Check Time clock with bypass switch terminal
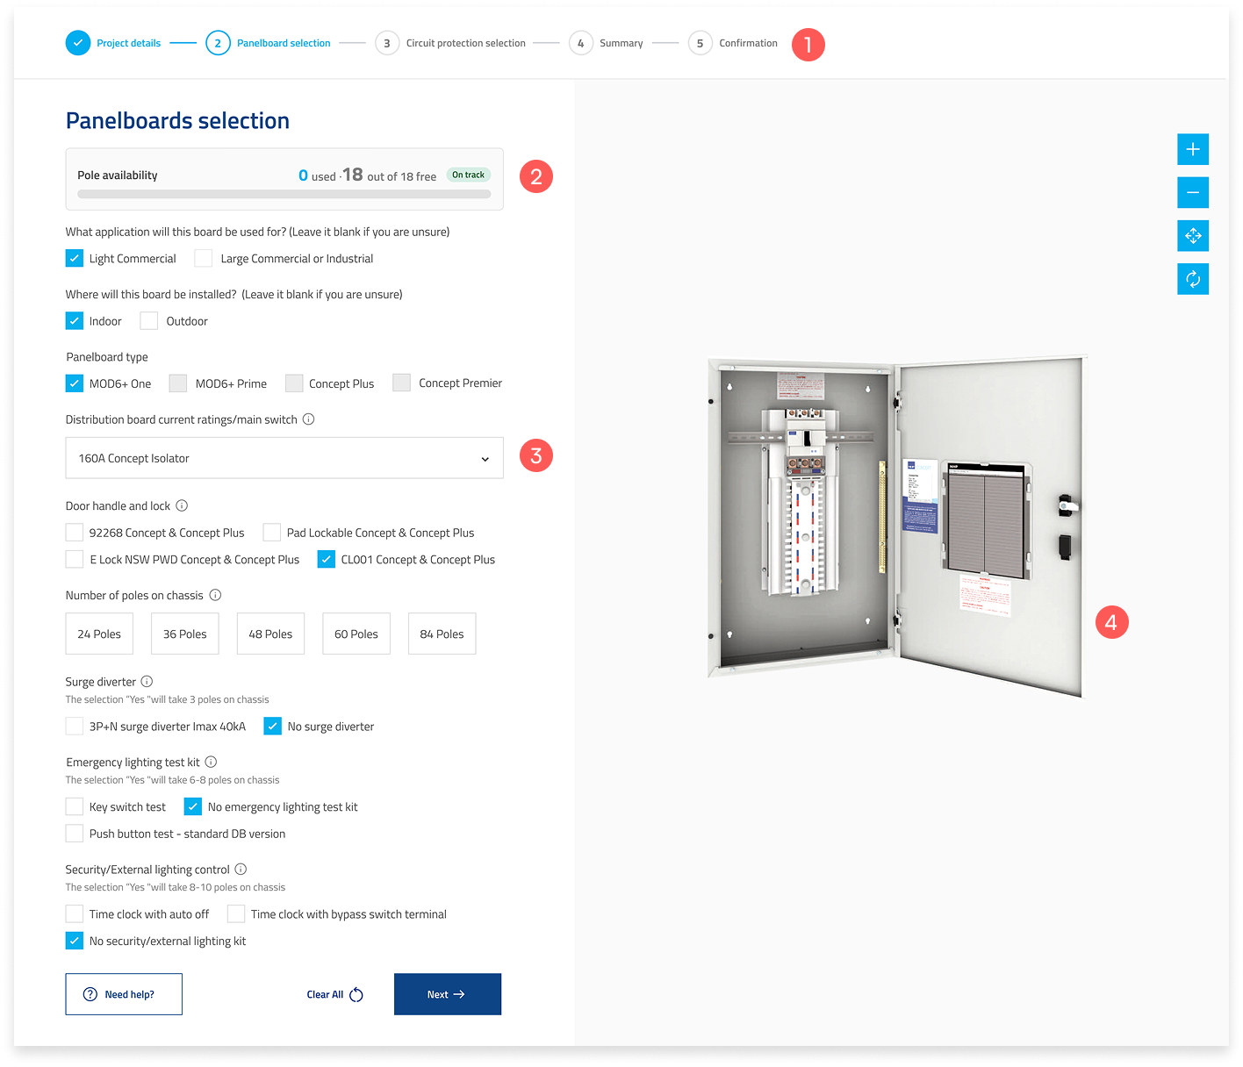The image size is (1243, 1067). (x=236, y=913)
